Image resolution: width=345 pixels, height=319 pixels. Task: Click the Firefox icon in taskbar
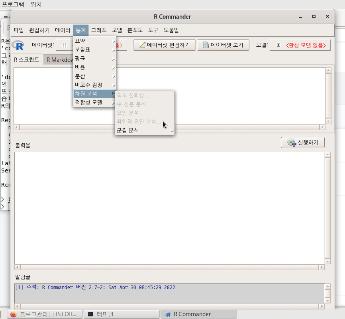[x=14, y=314]
